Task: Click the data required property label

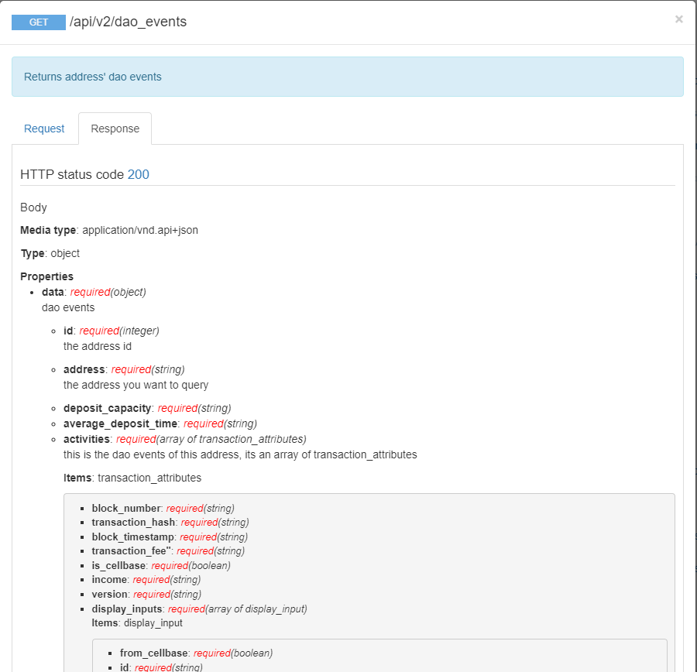Action: click(x=52, y=292)
